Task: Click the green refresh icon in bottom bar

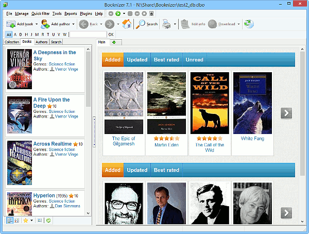Action: pos(48,221)
